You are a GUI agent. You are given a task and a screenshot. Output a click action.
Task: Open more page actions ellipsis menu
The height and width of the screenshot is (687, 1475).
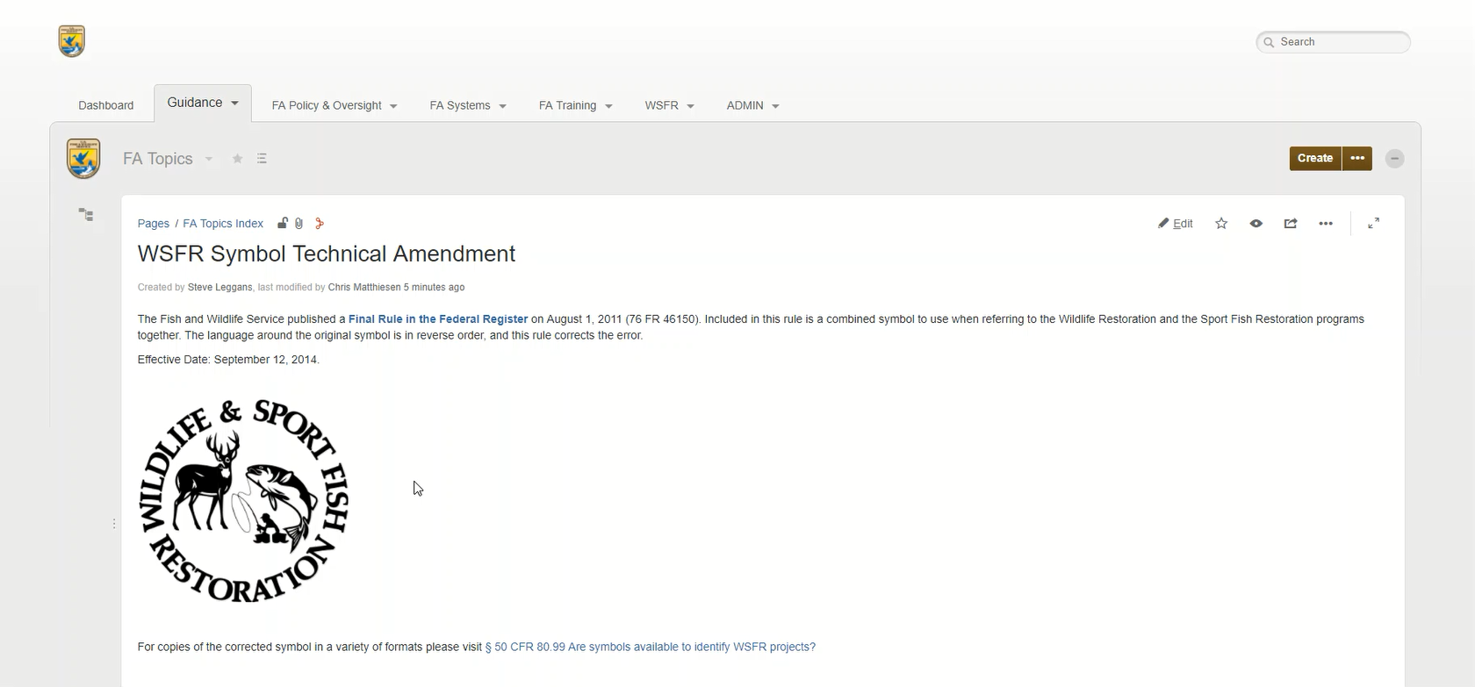coord(1326,224)
